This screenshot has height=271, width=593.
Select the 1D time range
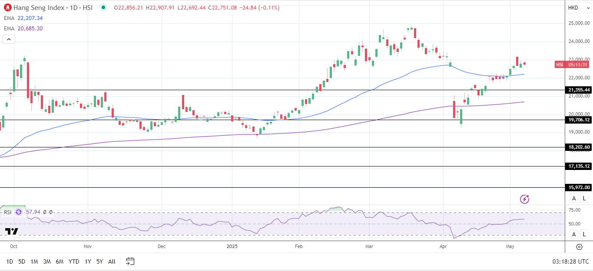point(10,261)
